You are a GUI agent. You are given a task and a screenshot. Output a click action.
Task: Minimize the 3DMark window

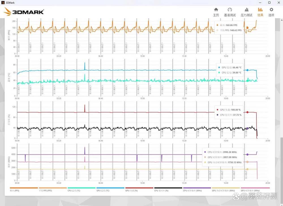point(260,3)
